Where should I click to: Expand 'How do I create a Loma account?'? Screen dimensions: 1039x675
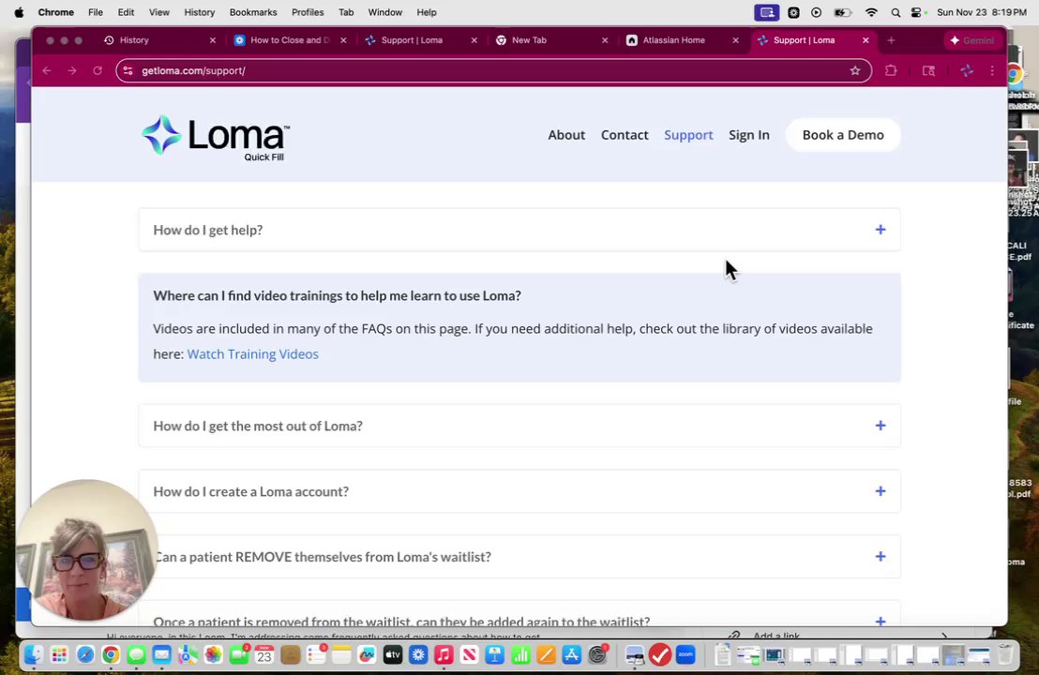pyautogui.click(x=519, y=491)
